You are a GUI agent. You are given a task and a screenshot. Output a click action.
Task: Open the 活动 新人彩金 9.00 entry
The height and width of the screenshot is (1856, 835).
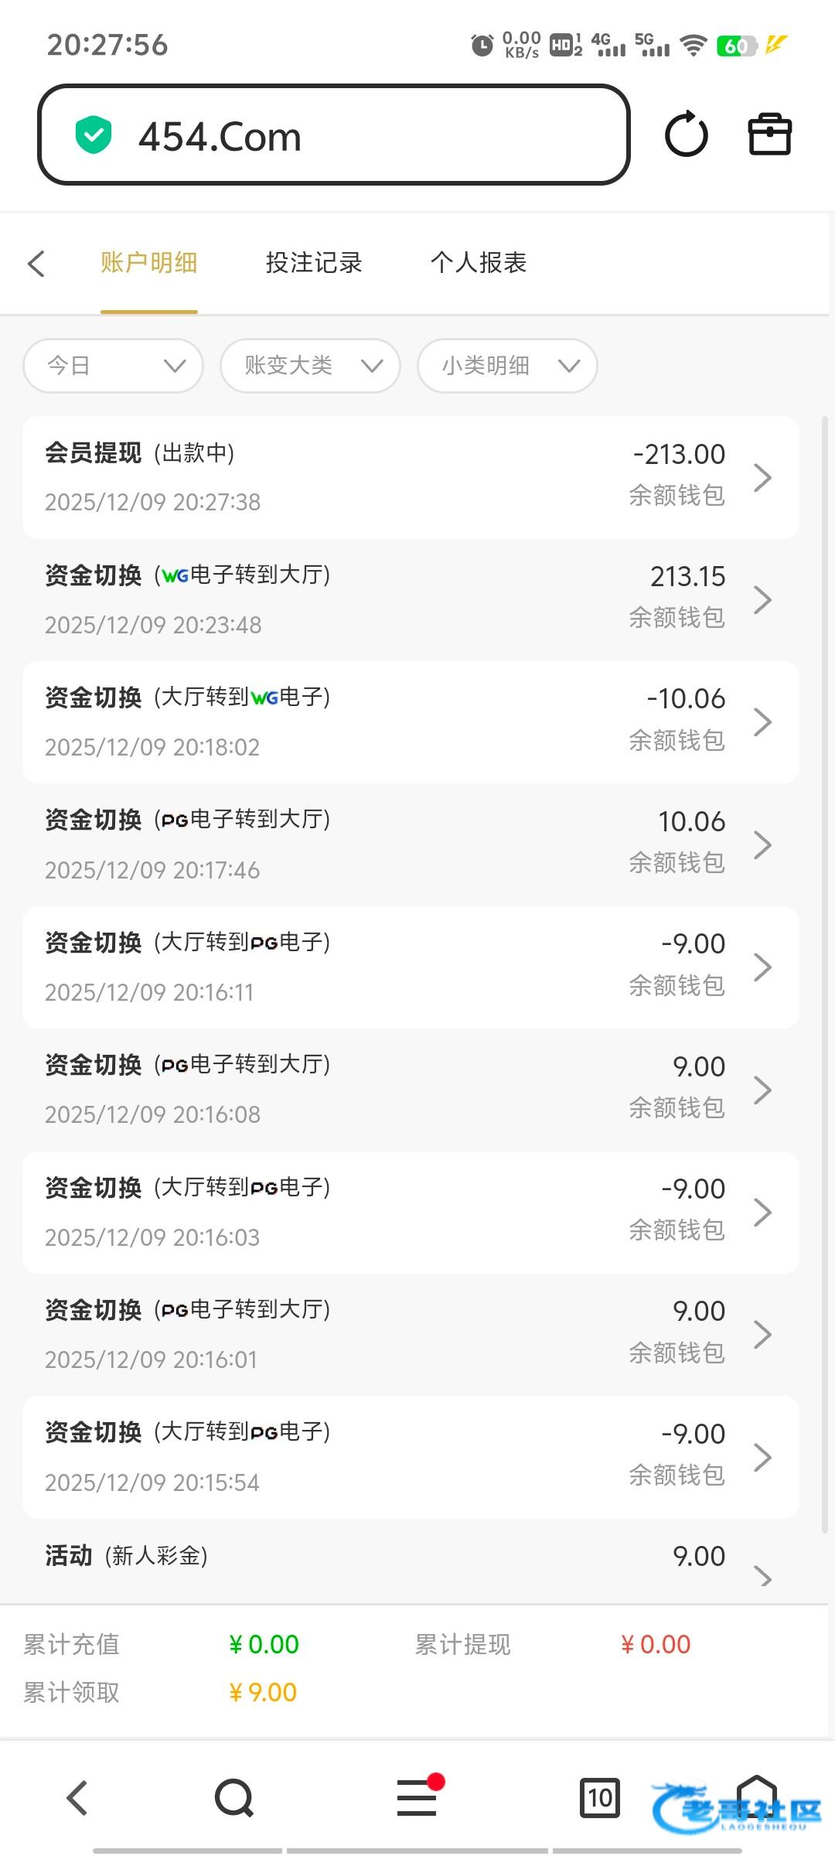pyautogui.click(x=410, y=1562)
